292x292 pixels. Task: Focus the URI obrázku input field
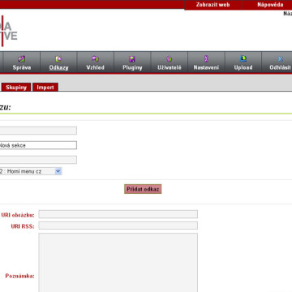(x=118, y=214)
